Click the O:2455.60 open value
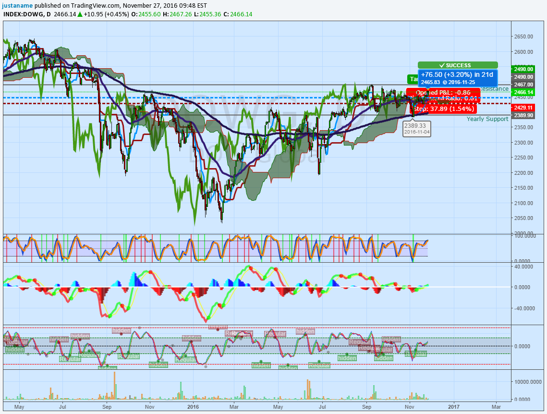547x414 pixels. click(x=146, y=14)
